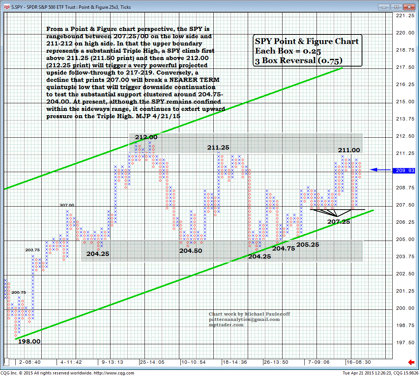Screen dimensions: 419x376
Task: Click the 217.50 price scale label
Action: (405, 67)
